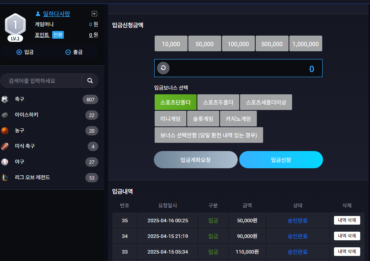
Task: Open the 입금 deposit menu
Action: click(25, 52)
